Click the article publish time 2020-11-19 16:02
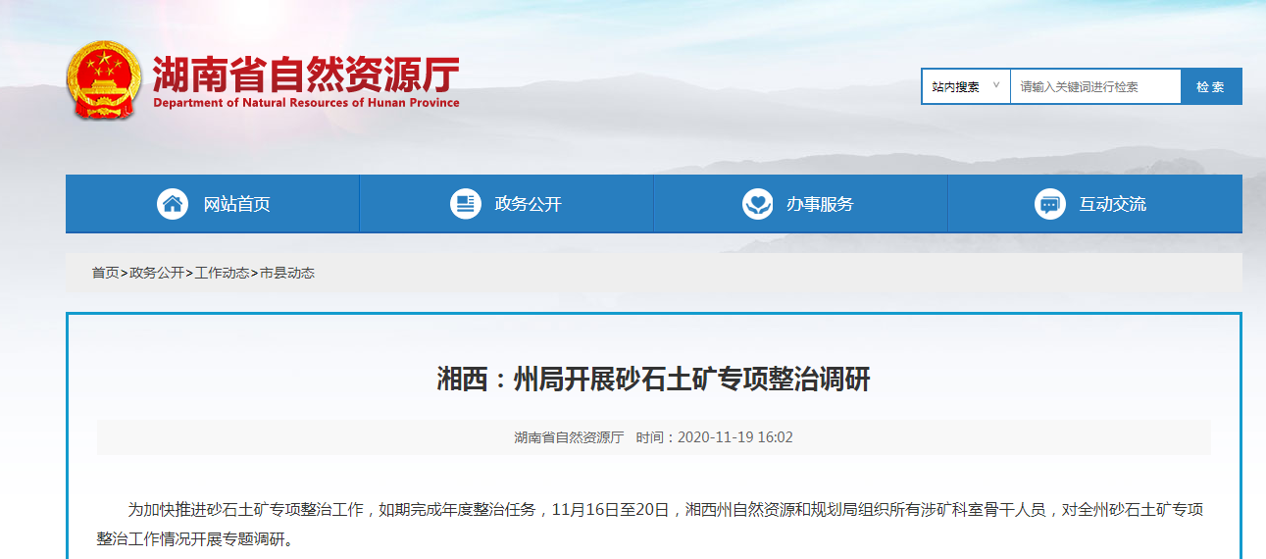This screenshot has width=1266, height=559. point(734,437)
